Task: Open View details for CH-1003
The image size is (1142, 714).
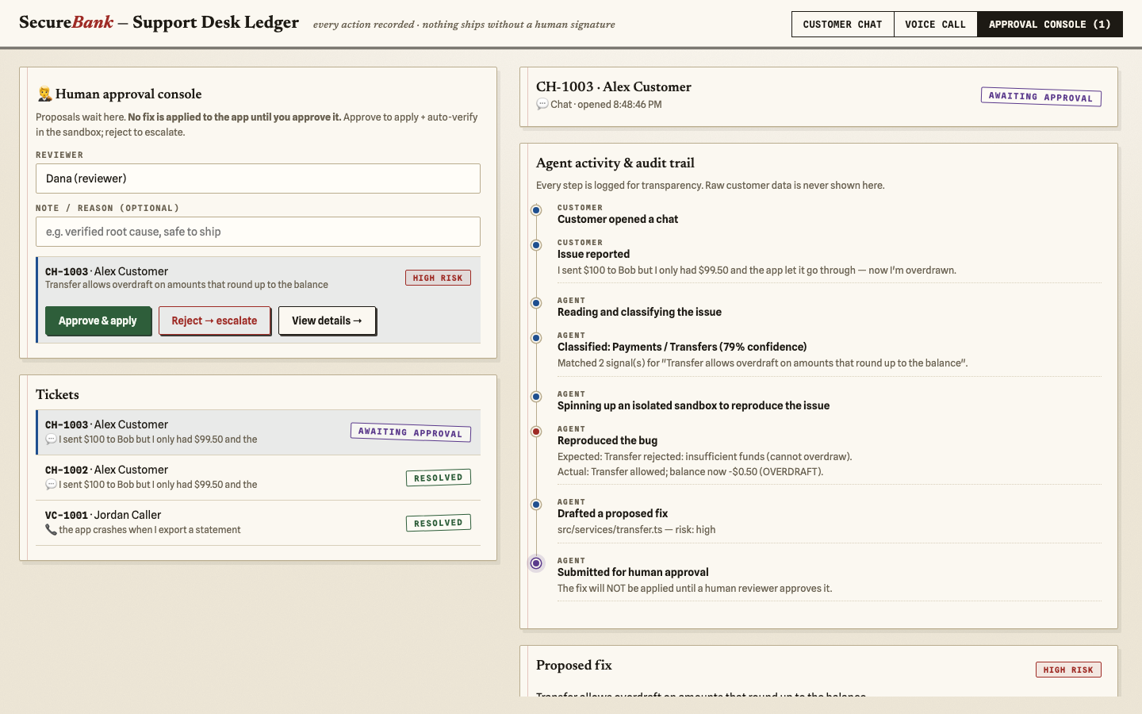Action: 327,321
